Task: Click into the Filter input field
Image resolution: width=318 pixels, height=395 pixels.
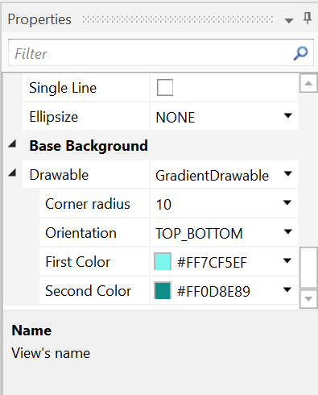Action: pos(151,53)
